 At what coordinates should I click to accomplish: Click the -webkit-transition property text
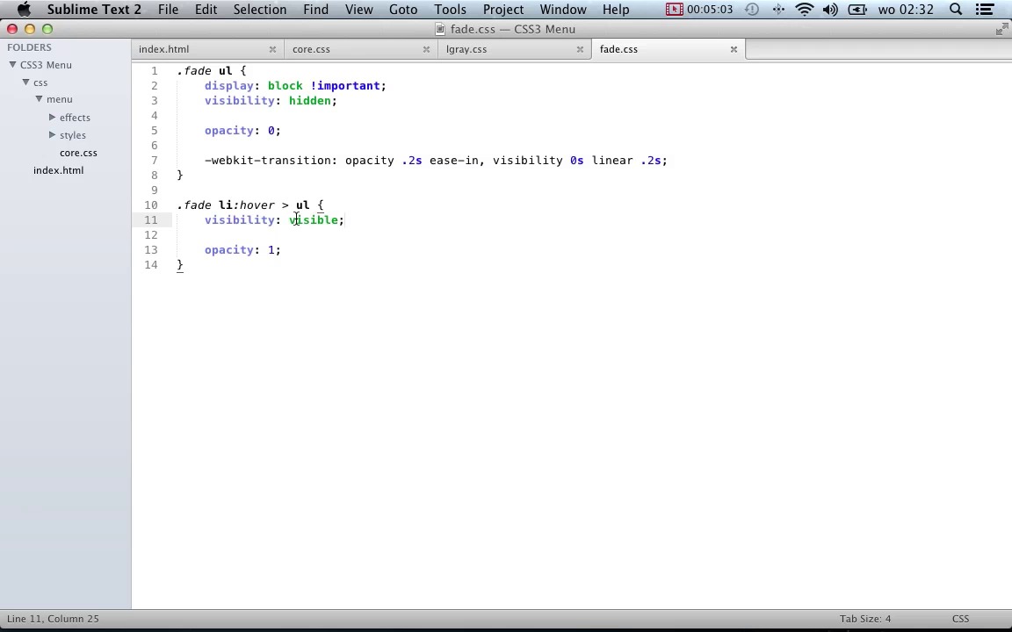pos(268,160)
